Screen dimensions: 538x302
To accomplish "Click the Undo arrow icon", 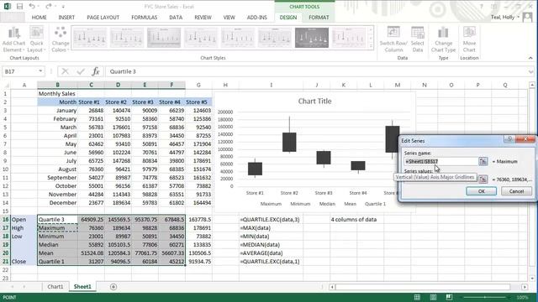I will [32, 6].
